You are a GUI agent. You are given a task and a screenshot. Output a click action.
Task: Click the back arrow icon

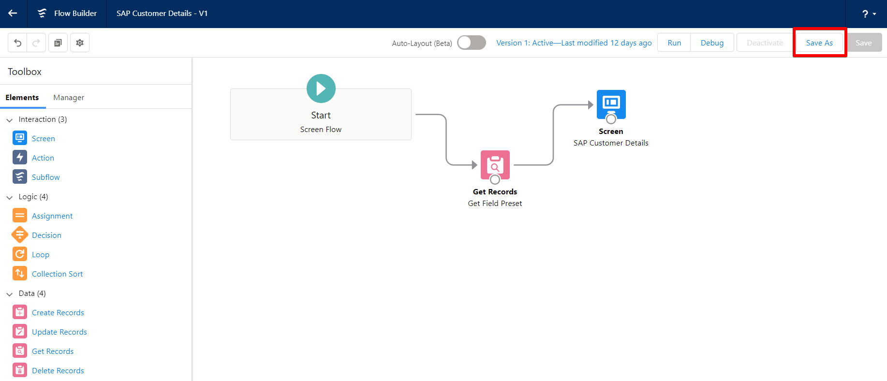point(13,14)
